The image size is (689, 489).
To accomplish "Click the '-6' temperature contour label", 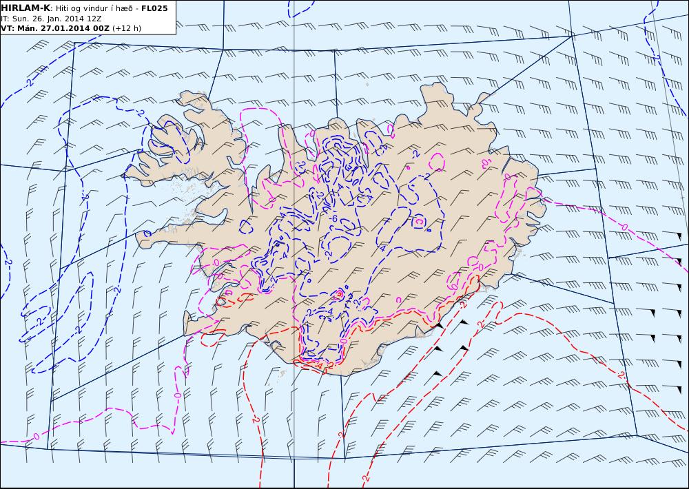I will pos(333,218).
